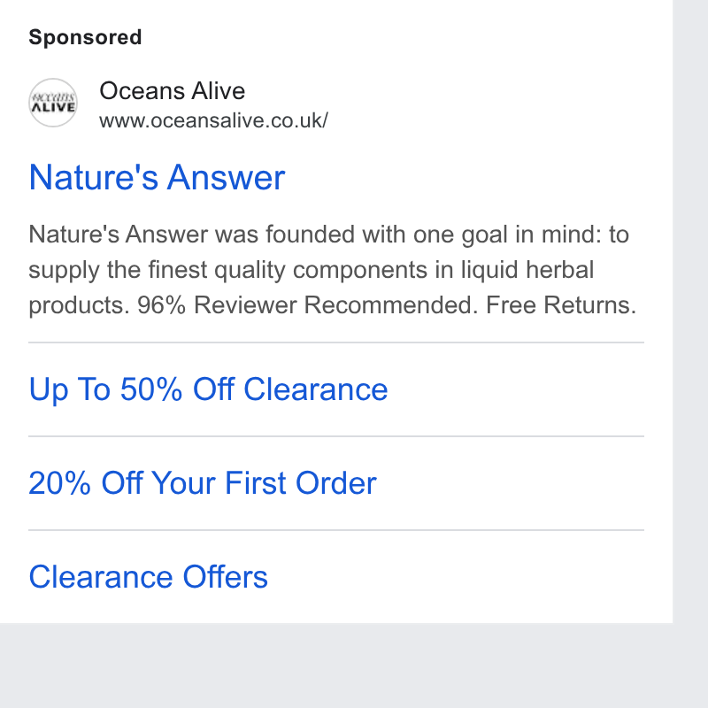Visit the Clearance Offers sitelink

point(148,577)
